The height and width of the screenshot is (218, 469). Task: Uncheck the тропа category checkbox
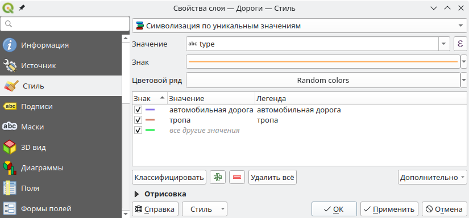(138, 120)
